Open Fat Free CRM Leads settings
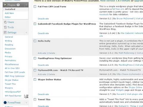143x107 pixels. click(15, 72)
